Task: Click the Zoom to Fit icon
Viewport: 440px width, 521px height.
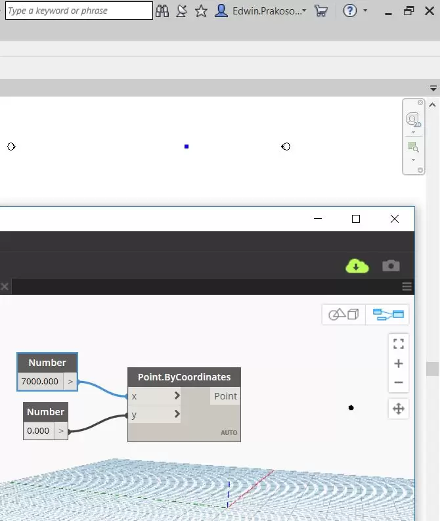Action: [x=398, y=344]
